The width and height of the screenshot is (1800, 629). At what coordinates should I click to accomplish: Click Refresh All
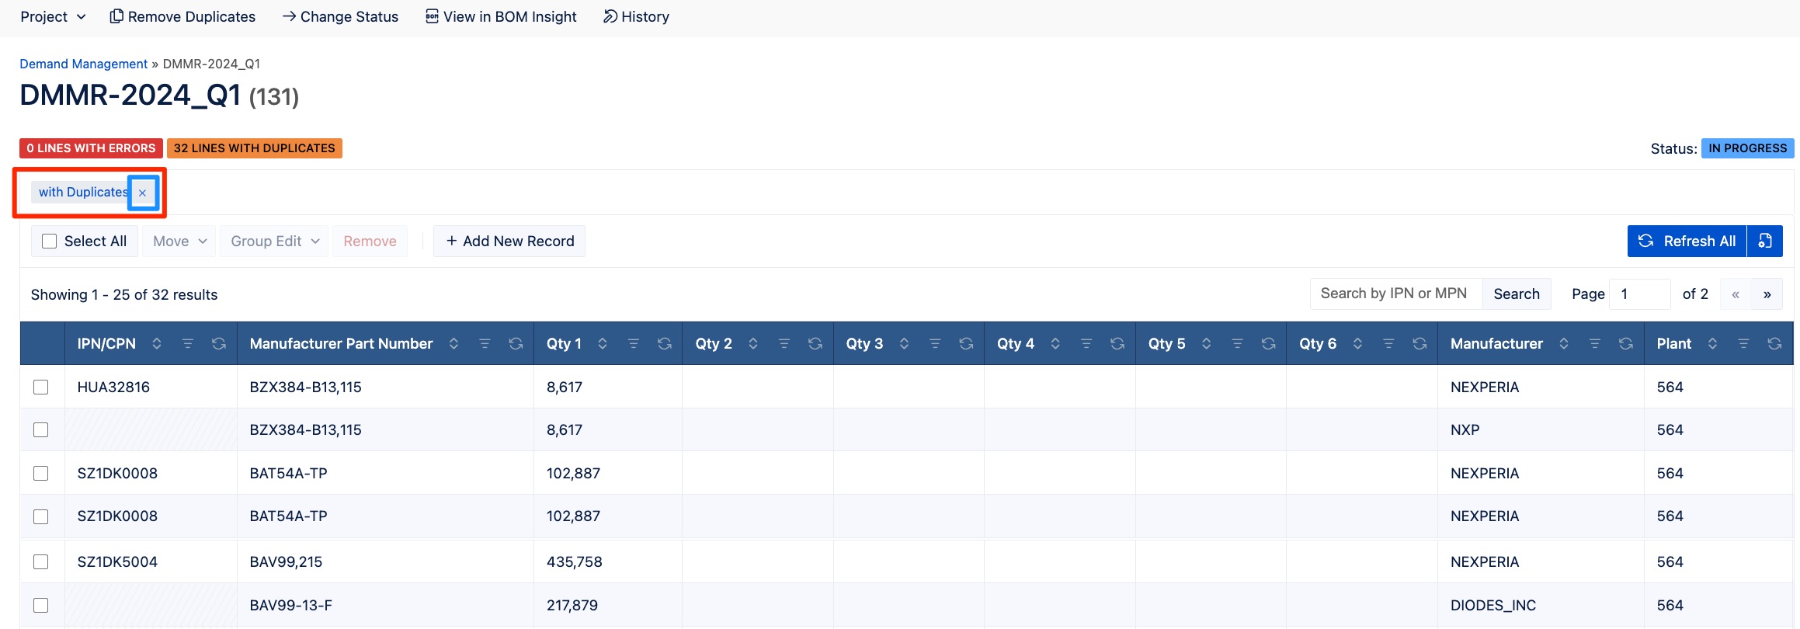pyautogui.click(x=1687, y=241)
